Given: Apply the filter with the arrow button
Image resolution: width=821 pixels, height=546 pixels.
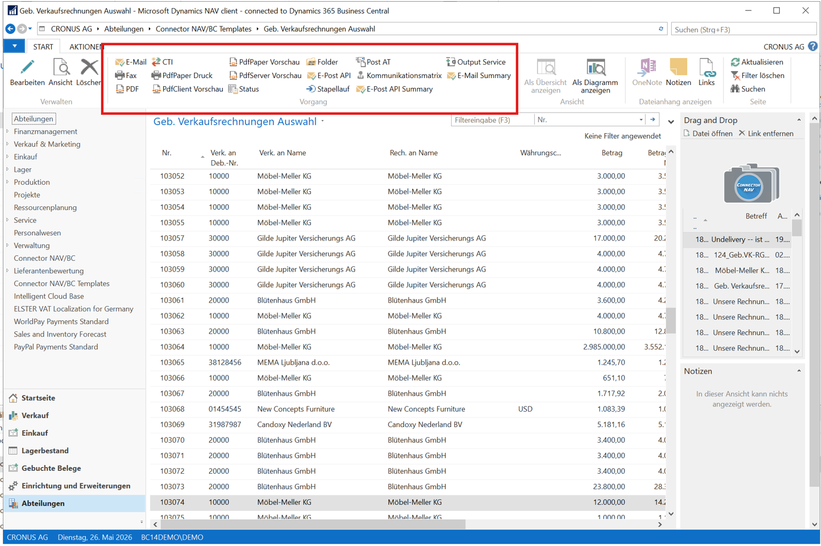Looking at the screenshot, I should [653, 120].
